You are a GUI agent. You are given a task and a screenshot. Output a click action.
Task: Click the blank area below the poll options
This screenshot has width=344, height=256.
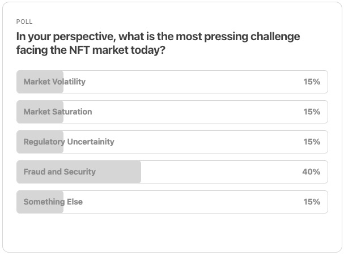(172, 232)
